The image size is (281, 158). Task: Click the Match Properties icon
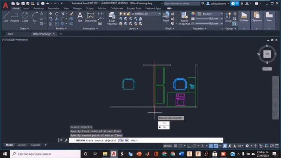pyautogui.click(x=184, y=18)
